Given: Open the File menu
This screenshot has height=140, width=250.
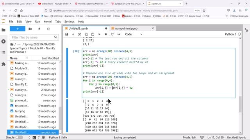Looking at the screenshot, I should 11,22.
